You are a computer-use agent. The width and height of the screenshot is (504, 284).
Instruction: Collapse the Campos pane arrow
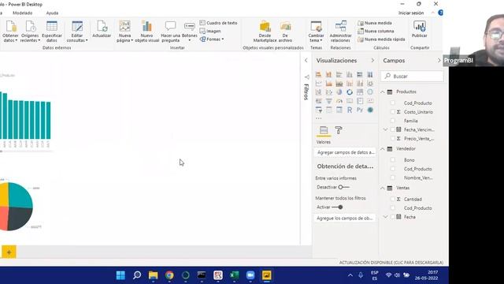point(439,61)
